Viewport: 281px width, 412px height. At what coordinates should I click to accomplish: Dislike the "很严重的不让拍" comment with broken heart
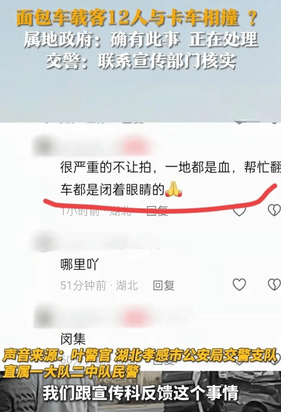coord(274,210)
